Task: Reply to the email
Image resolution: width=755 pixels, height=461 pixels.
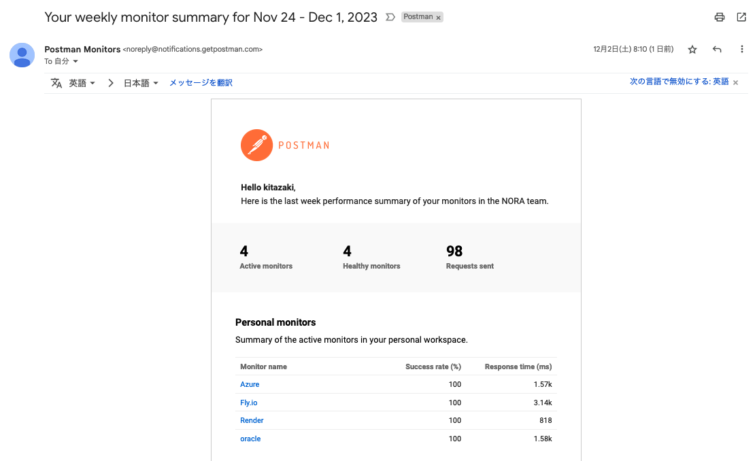Action: click(717, 50)
